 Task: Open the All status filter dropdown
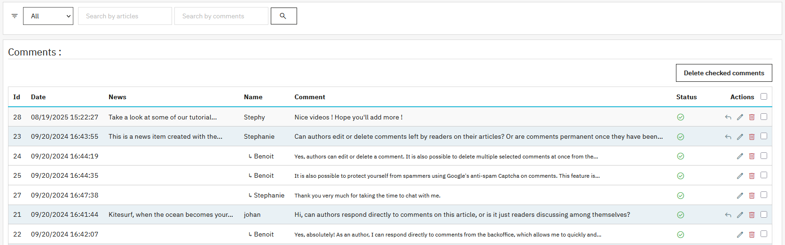[x=48, y=16]
